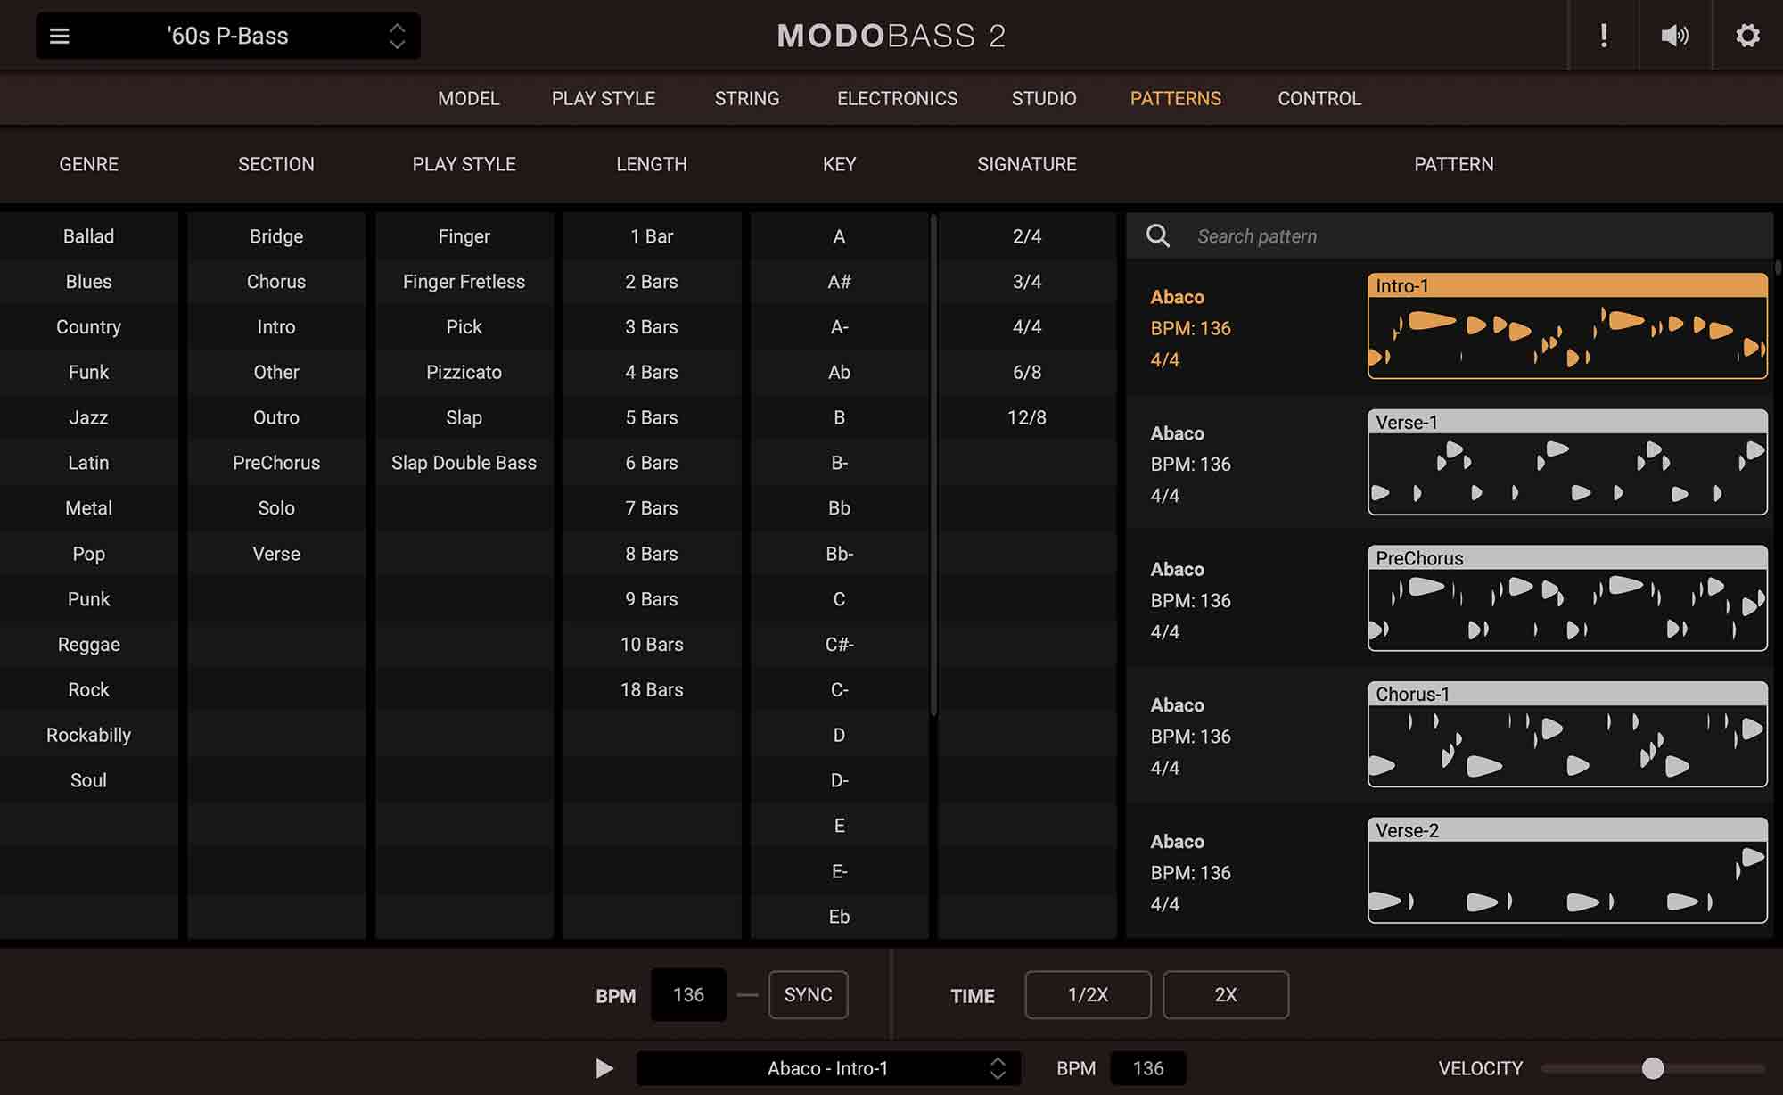
Task: Click the hamburger menu icon
Action: 59,35
